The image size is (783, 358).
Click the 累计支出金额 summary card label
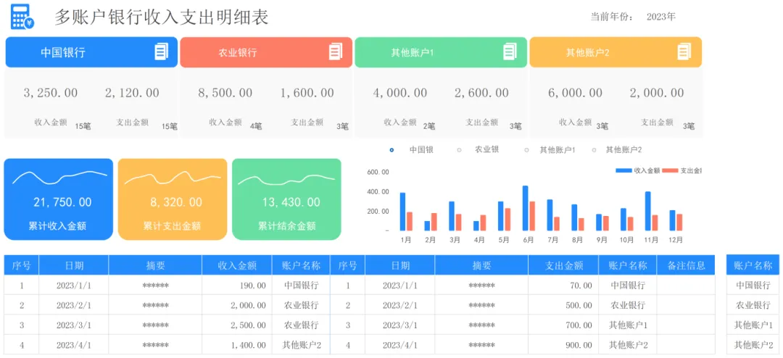tap(173, 226)
